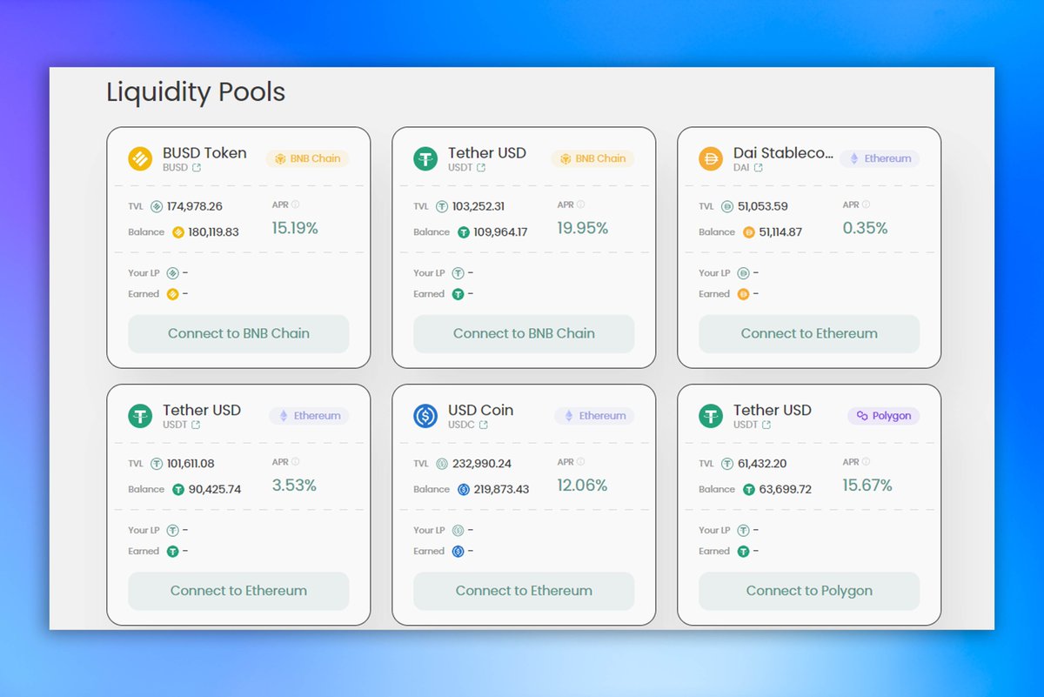Click the APR info icon on the USD Coin card
This screenshot has width=1044, height=697.
[x=579, y=461]
